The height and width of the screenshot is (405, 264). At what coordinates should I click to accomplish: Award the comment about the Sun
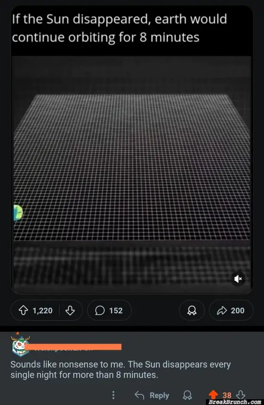(187, 395)
